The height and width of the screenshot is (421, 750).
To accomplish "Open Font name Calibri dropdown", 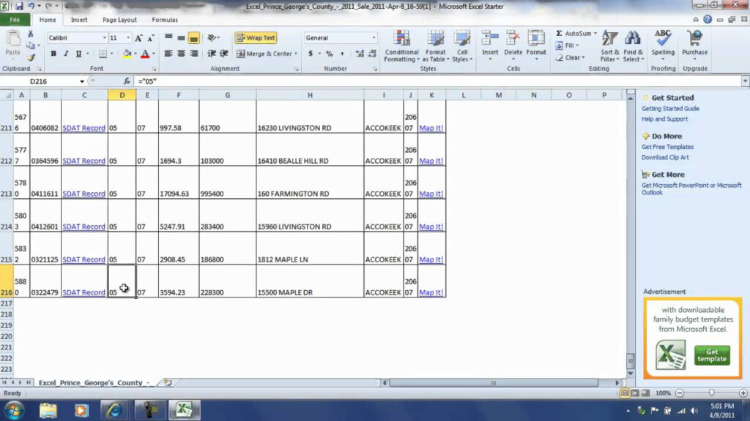I will (104, 38).
